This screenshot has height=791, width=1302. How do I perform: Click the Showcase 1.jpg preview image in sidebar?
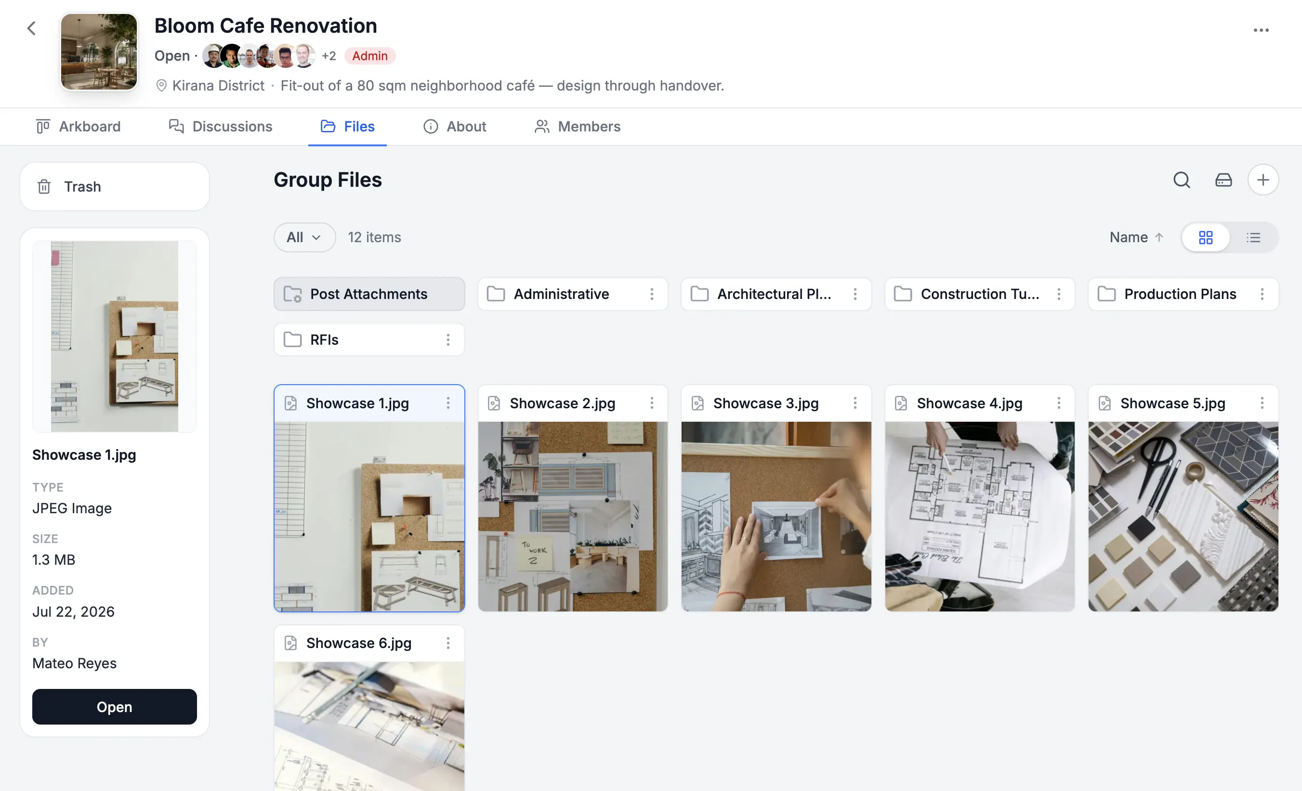114,337
